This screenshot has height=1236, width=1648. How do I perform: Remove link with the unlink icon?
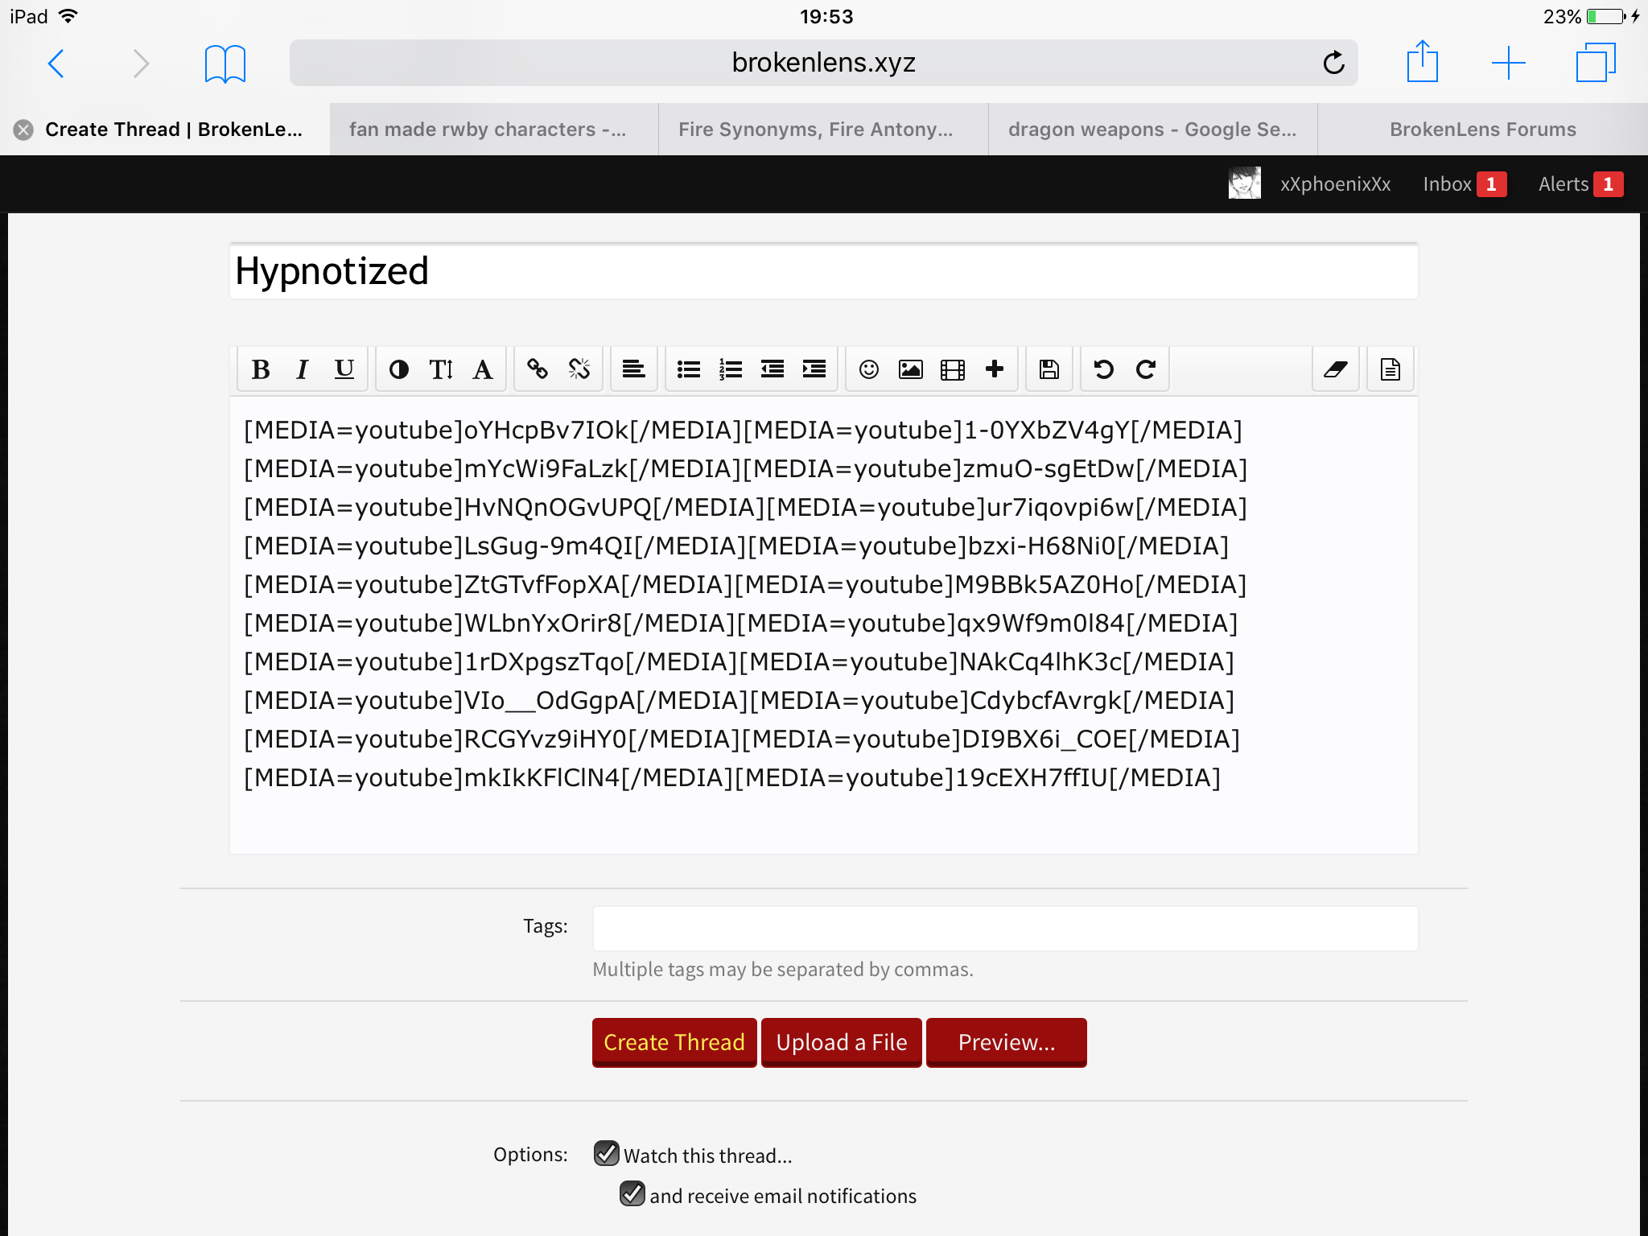pos(579,369)
